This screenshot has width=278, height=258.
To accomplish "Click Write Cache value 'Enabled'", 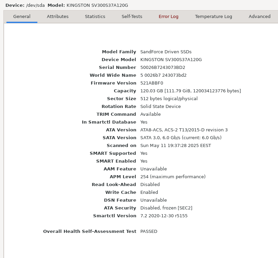I will coord(149,192).
